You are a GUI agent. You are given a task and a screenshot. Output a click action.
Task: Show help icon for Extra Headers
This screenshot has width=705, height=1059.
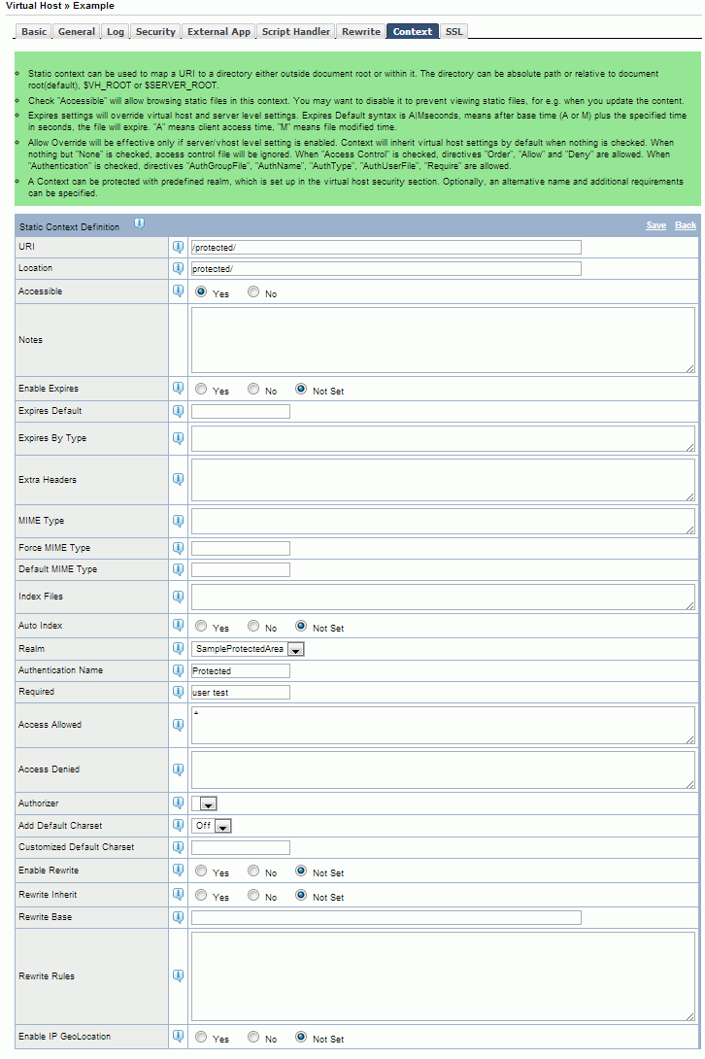click(x=178, y=479)
